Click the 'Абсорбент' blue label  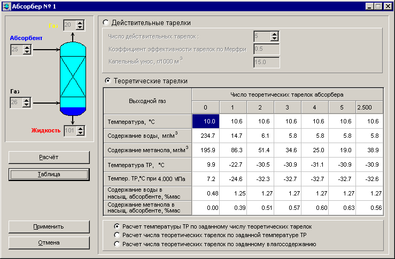click(26, 38)
